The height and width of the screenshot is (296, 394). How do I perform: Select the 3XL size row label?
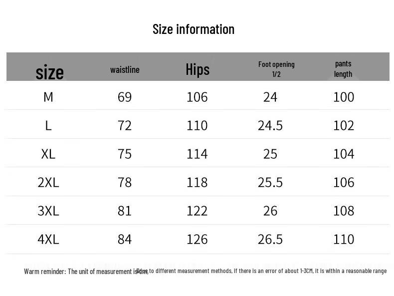pyautogui.click(x=48, y=211)
